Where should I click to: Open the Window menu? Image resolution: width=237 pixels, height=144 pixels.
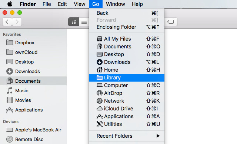116,4
